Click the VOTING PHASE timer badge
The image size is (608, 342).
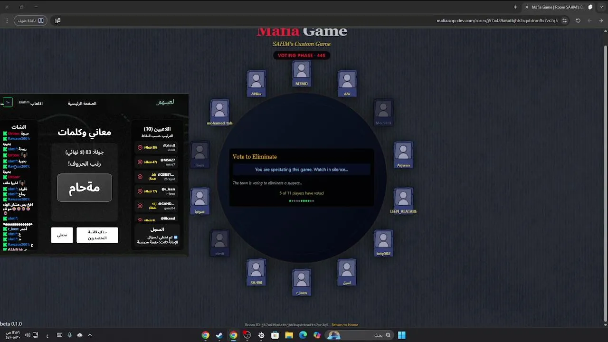(302, 56)
